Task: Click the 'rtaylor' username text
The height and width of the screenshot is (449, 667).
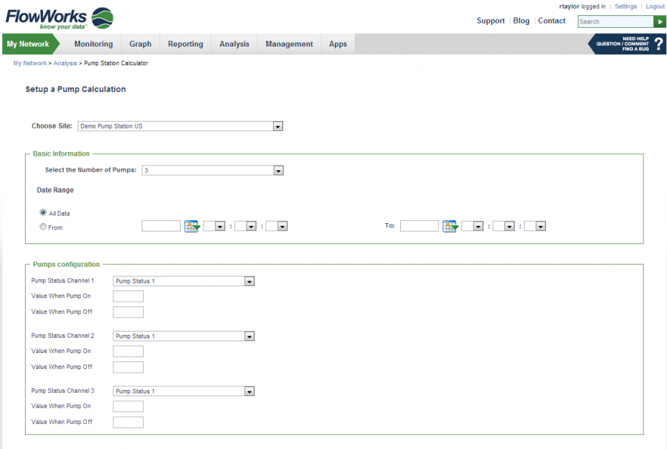Action: (569, 6)
